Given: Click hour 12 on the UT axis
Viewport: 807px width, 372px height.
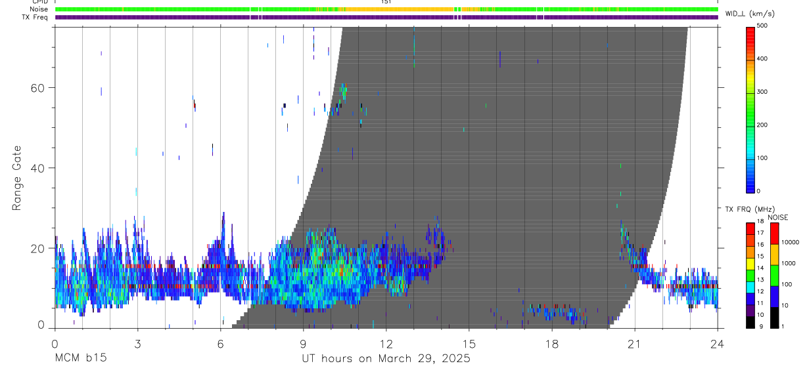Looking at the screenshot, I should pos(386,343).
